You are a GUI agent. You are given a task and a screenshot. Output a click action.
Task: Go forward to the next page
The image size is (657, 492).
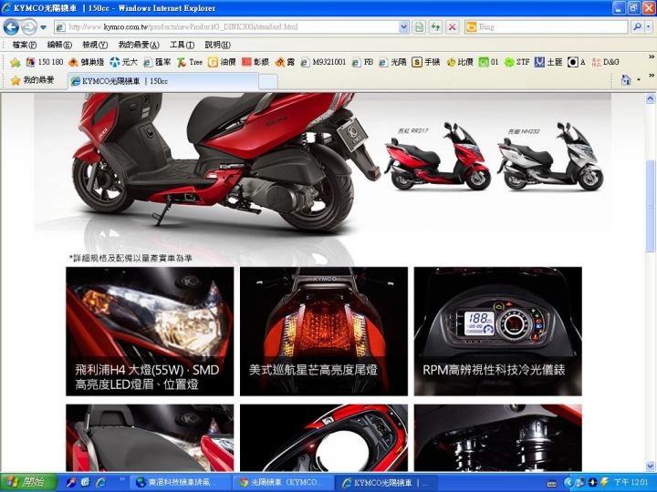(x=29, y=27)
